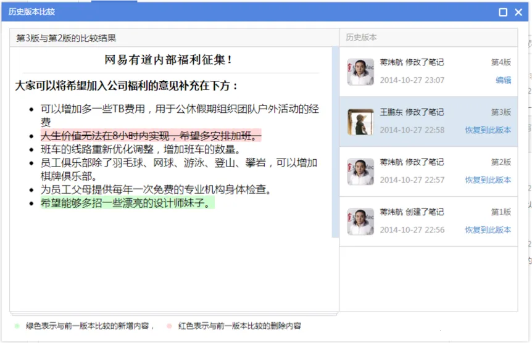Select 蒋炜航 创建了笔记 version entry

pos(428,221)
